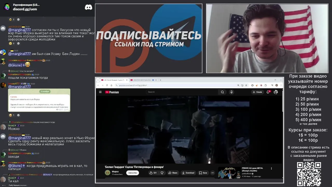Open YouTube notifications bell
Image resolution: width=332 pixels, height=187 pixels.
pos(268,92)
